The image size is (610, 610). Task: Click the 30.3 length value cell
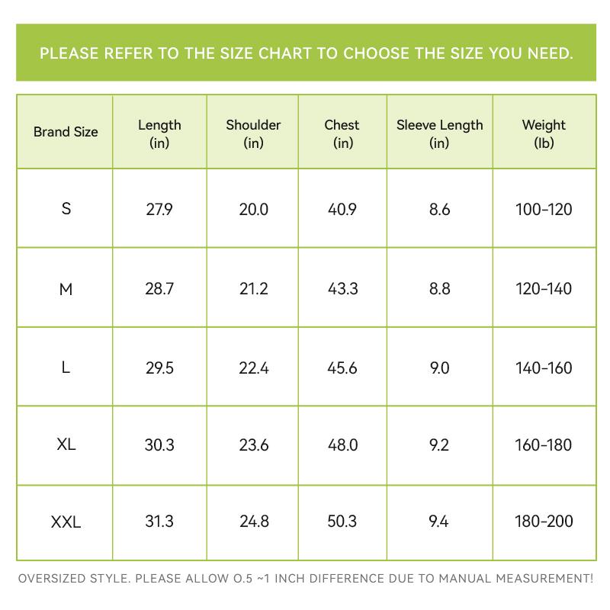(x=159, y=445)
